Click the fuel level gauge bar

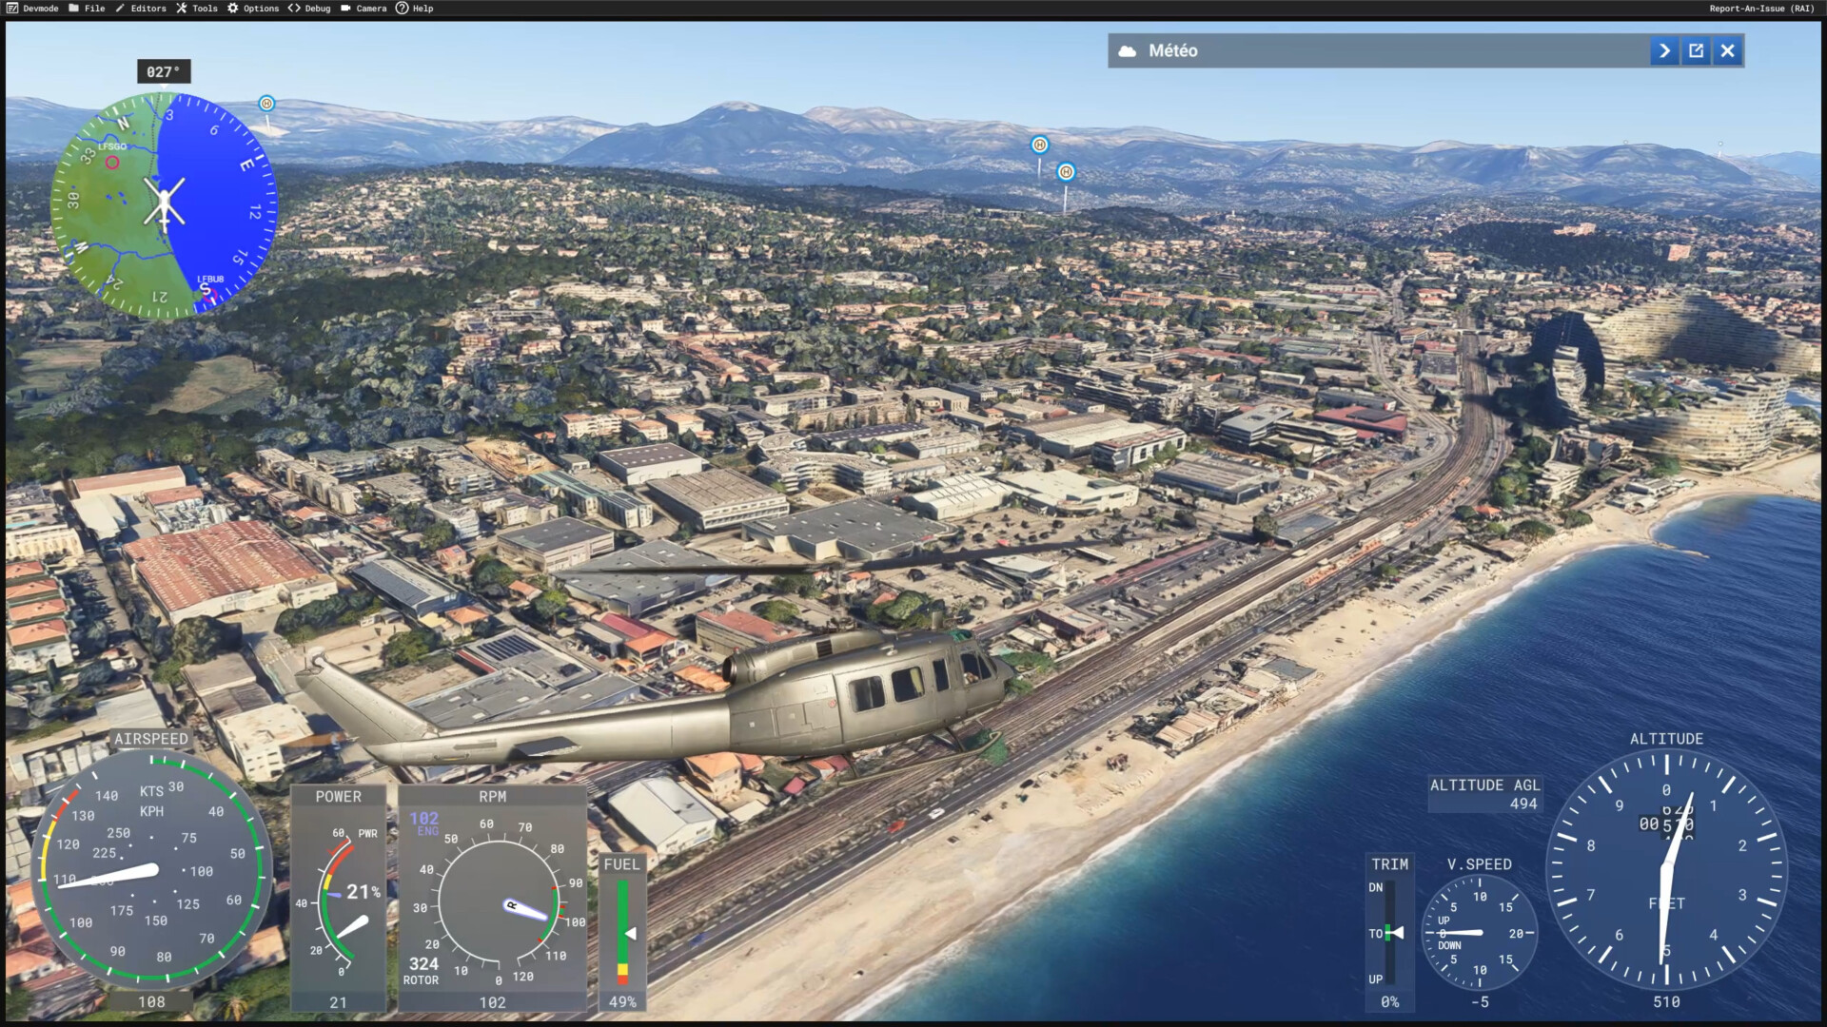tap(622, 933)
